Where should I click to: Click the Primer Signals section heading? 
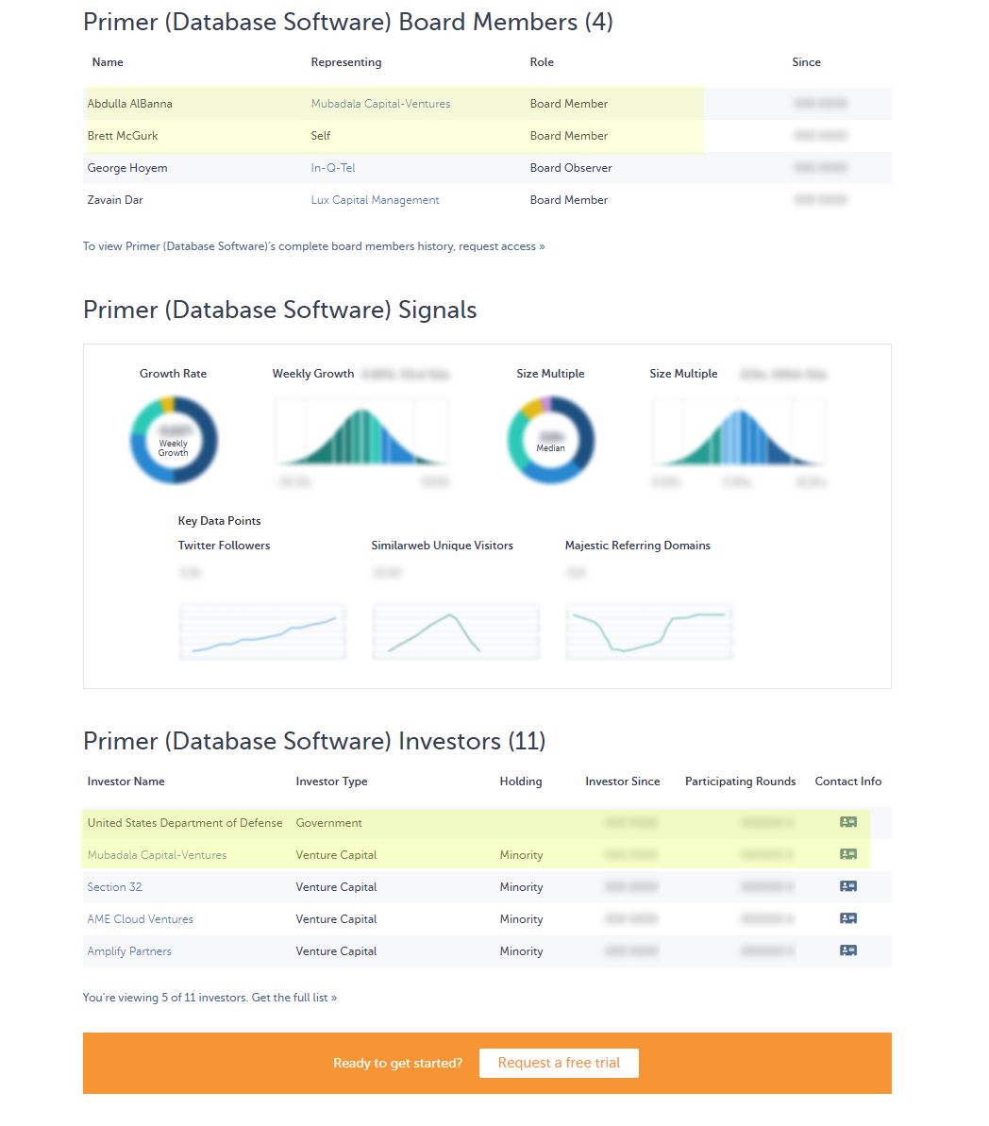[x=280, y=311]
